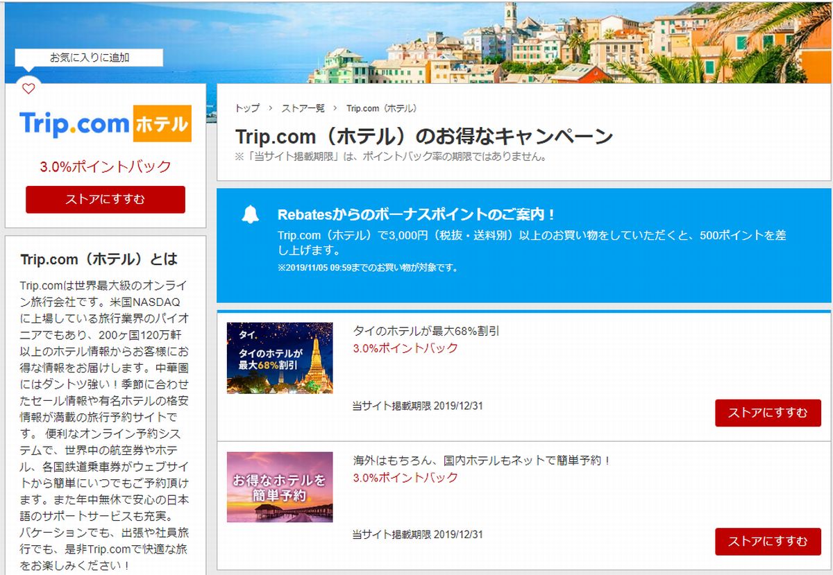The image size is (833, 575).
Task: Click タイのホテルが最大68%割引 title
Action: click(x=426, y=331)
